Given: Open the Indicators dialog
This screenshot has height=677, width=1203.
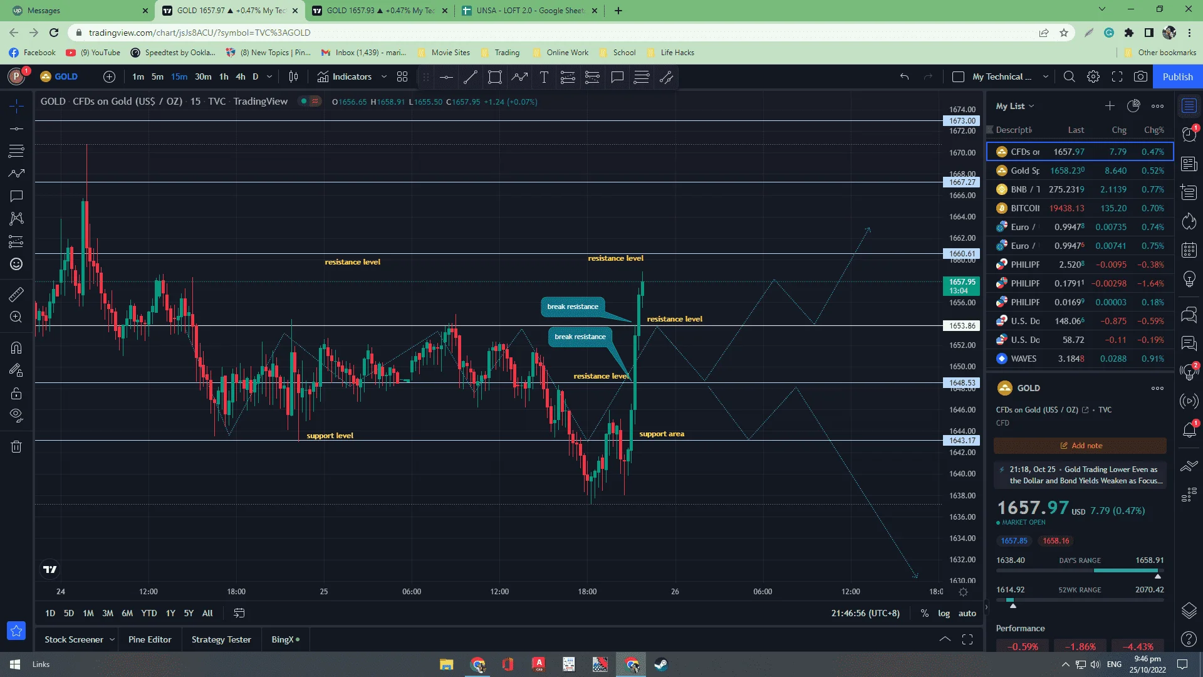Looking at the screenshot, I should [344, 76].
